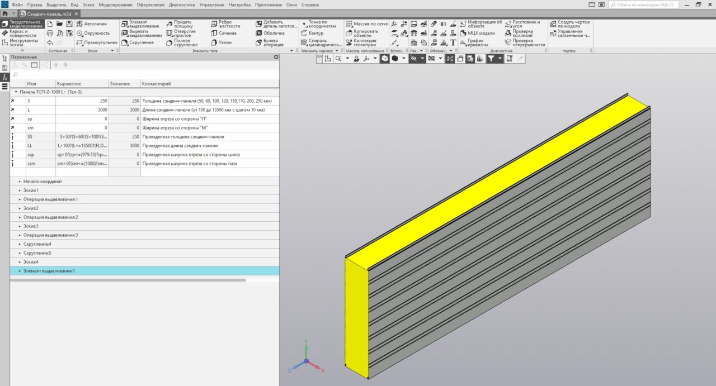Click Вырезать выдавливанием cut tool
Viewport: 716px width, 386px height.
point(142,33)
